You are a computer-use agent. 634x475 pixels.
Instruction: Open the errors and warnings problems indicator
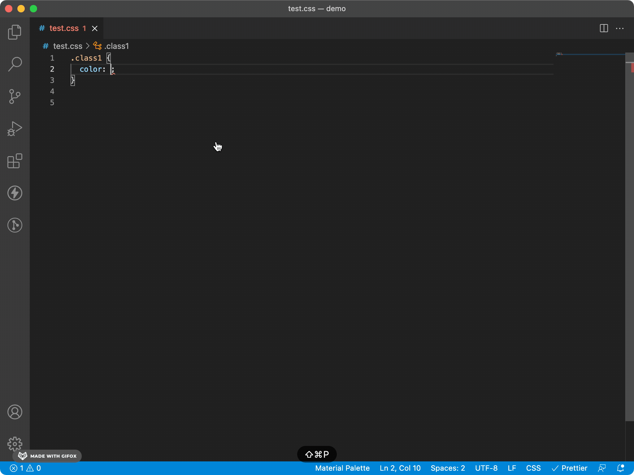coord(25,468)
